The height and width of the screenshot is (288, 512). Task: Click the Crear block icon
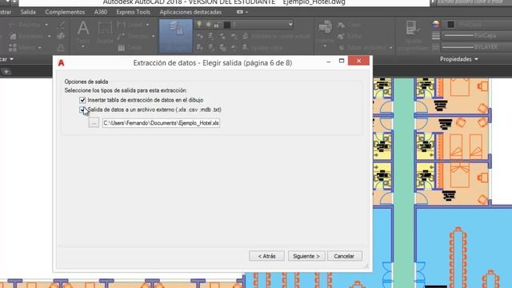[x=342, y=25]
